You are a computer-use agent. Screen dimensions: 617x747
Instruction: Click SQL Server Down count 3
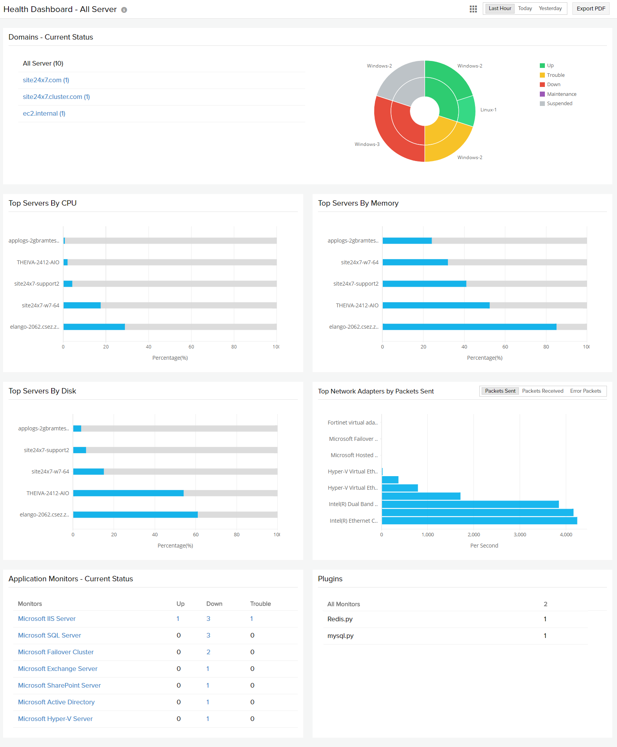coord(208,635)
